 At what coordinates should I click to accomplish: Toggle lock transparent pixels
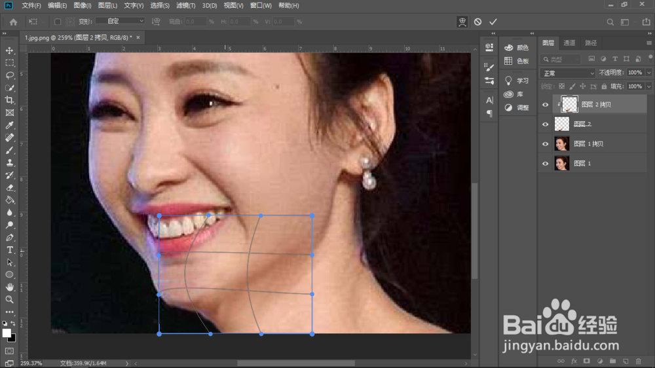click(561, 86)
